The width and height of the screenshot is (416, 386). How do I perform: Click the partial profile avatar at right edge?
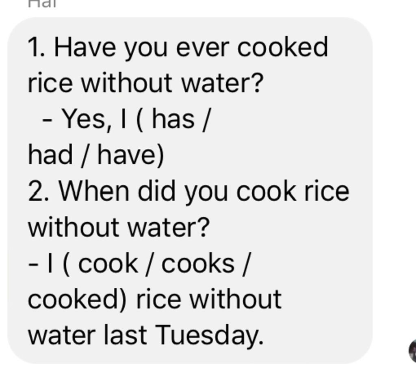(413, 350)
